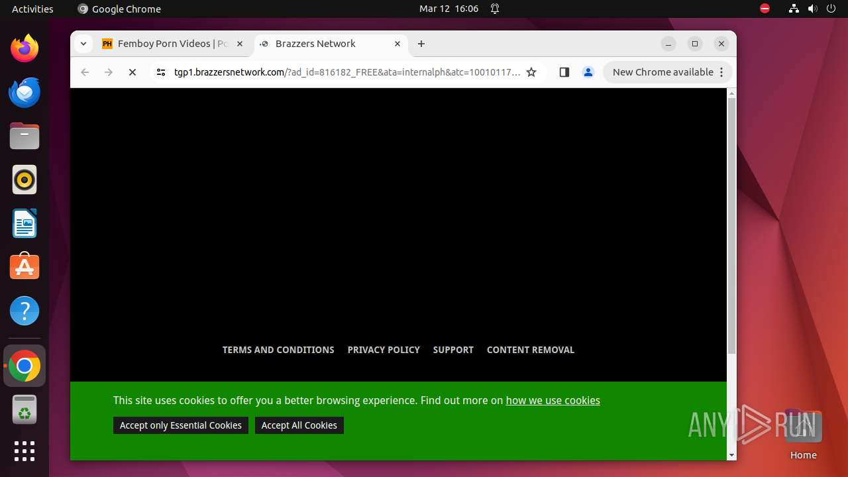Open the clock and calendar panel
Viewport: 848px width, 477px height.
[x=449, y=9]
